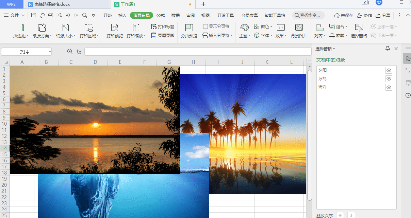Screen dimensions: 411x218
Task: Open the 公式 ribbon tab
Action: [x=161, y=15]
